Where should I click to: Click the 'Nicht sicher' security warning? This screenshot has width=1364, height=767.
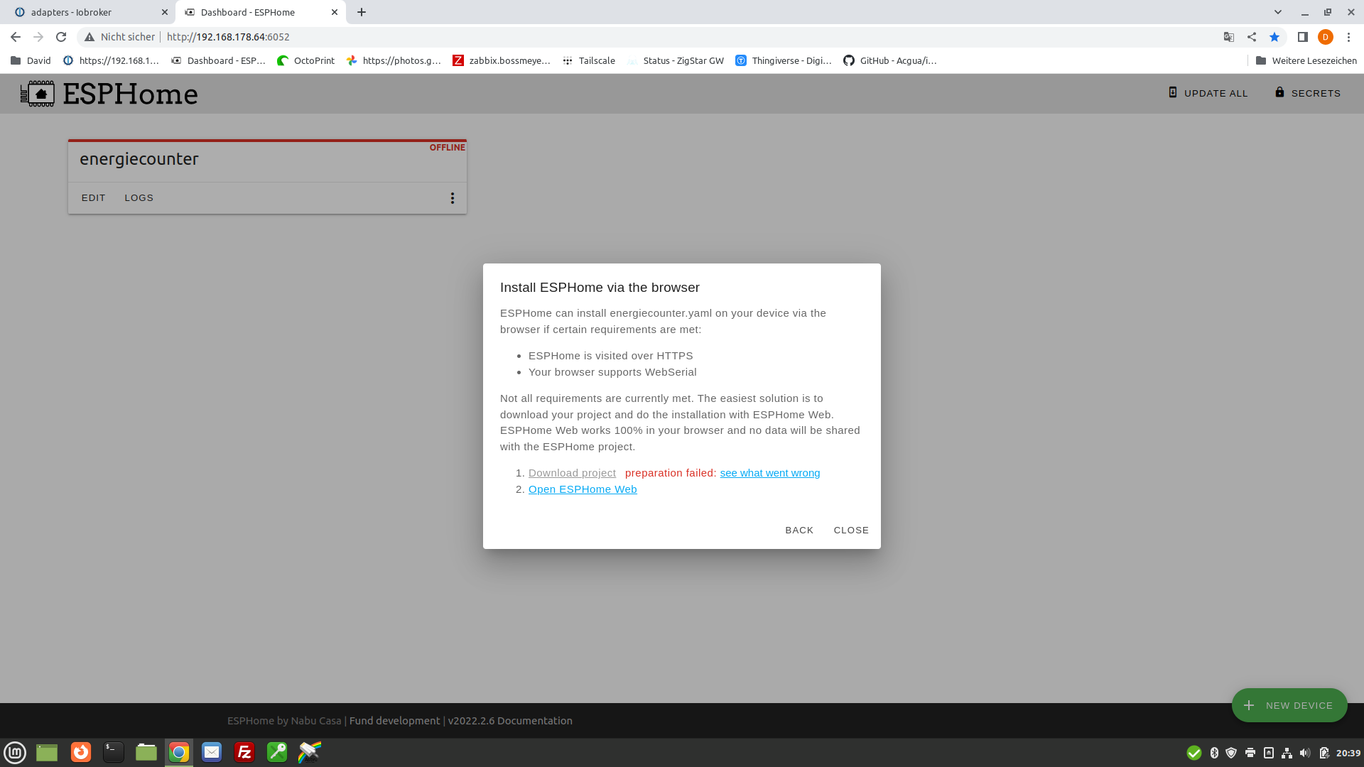[119, 37]
